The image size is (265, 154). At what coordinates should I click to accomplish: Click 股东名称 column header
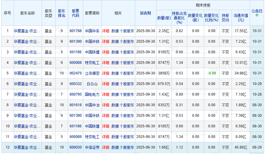click(x=28, y=13)
